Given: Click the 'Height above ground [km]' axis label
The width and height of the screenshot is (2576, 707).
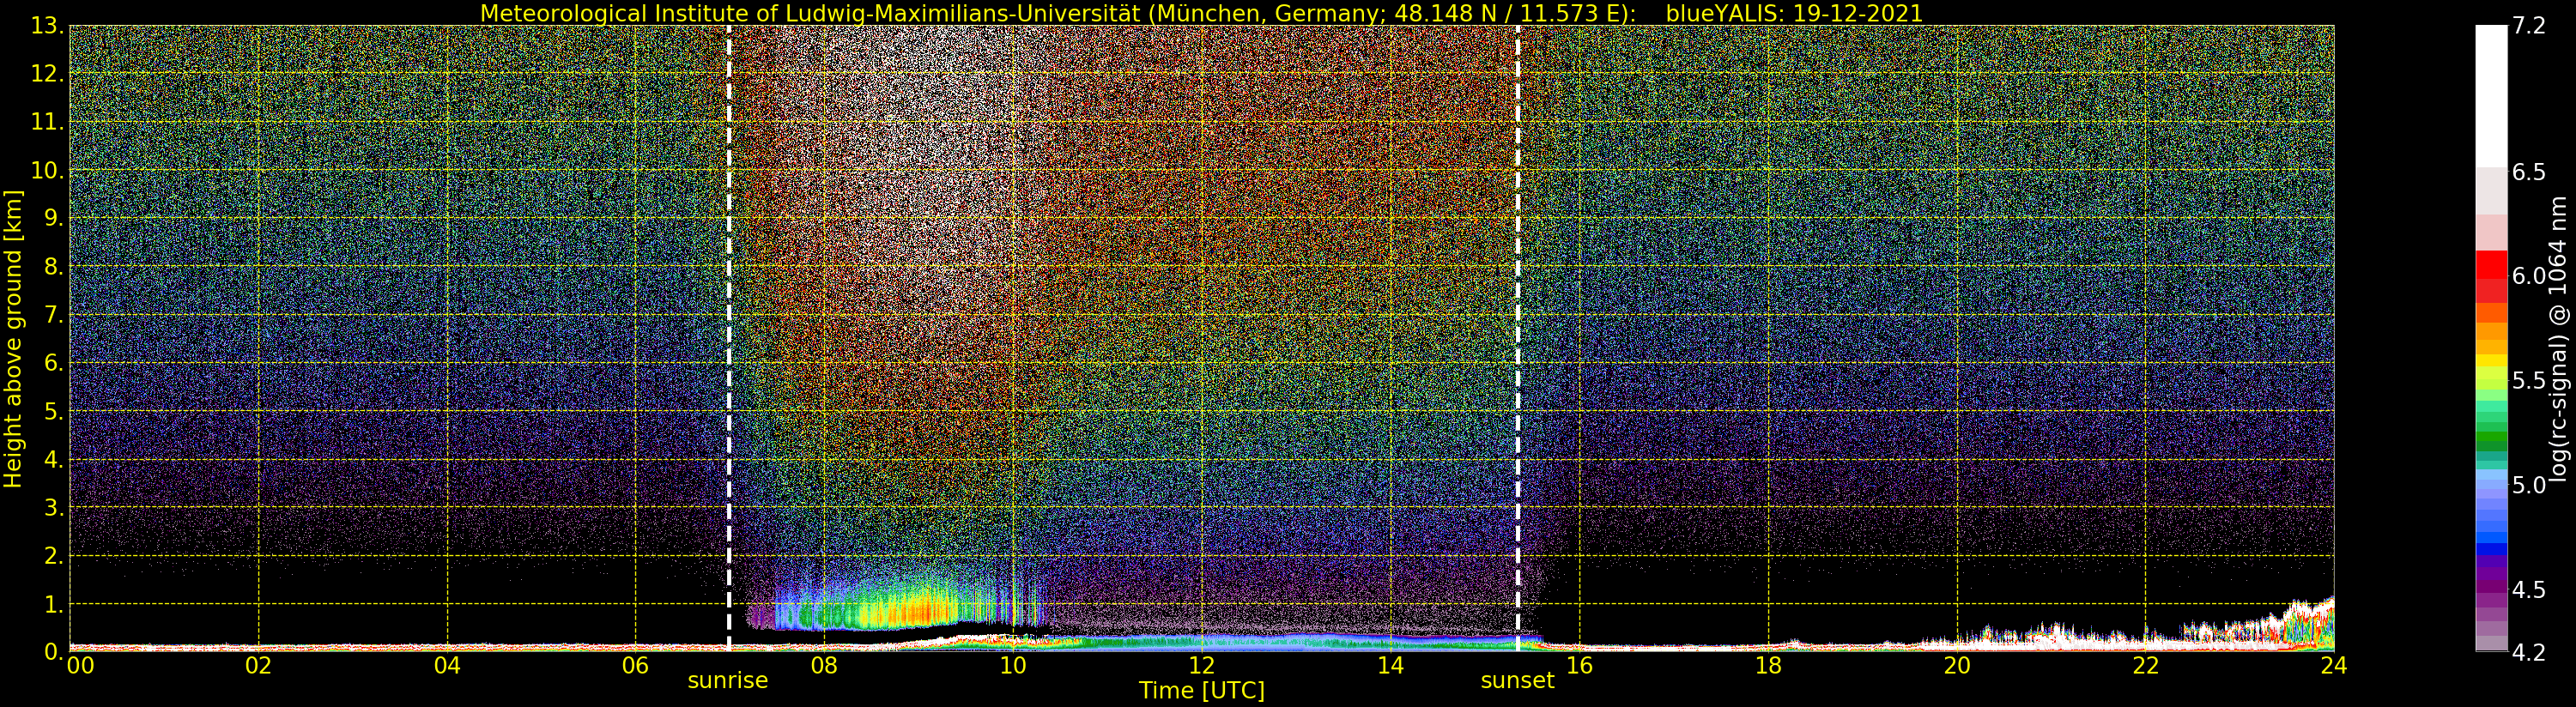Looking at the screenshot, I should pos(13,339).
